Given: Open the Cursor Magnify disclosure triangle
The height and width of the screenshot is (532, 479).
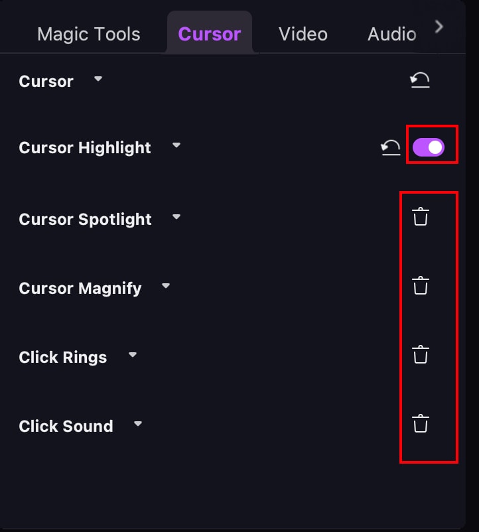Looking at the screenshot, I should click(166, 286).
